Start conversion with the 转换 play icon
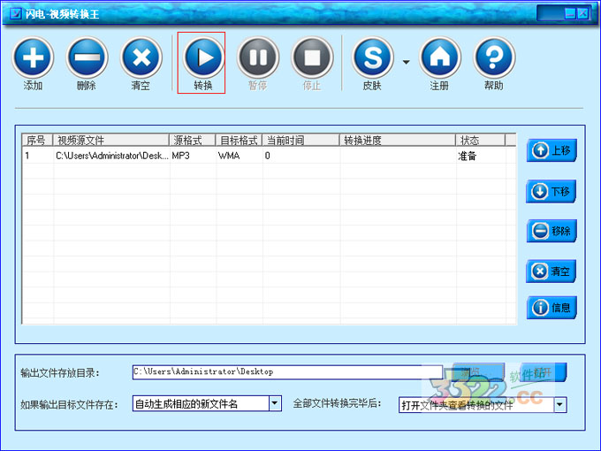 [x=202, y=58]
